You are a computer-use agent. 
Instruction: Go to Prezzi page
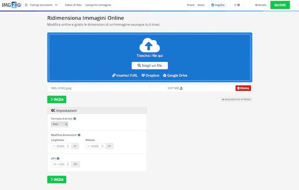[191, 5]
